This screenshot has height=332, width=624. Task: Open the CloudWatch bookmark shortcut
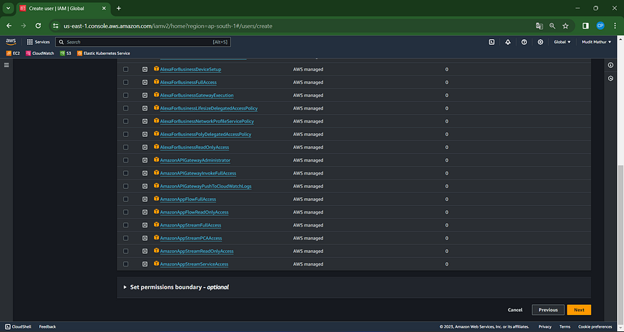tap(40, 53)
